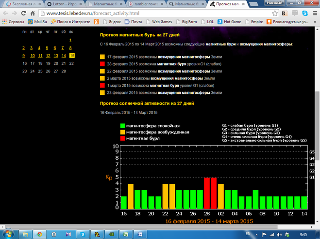
Task: Open the Chrome hamburger menu
Action: pos(313,13)
